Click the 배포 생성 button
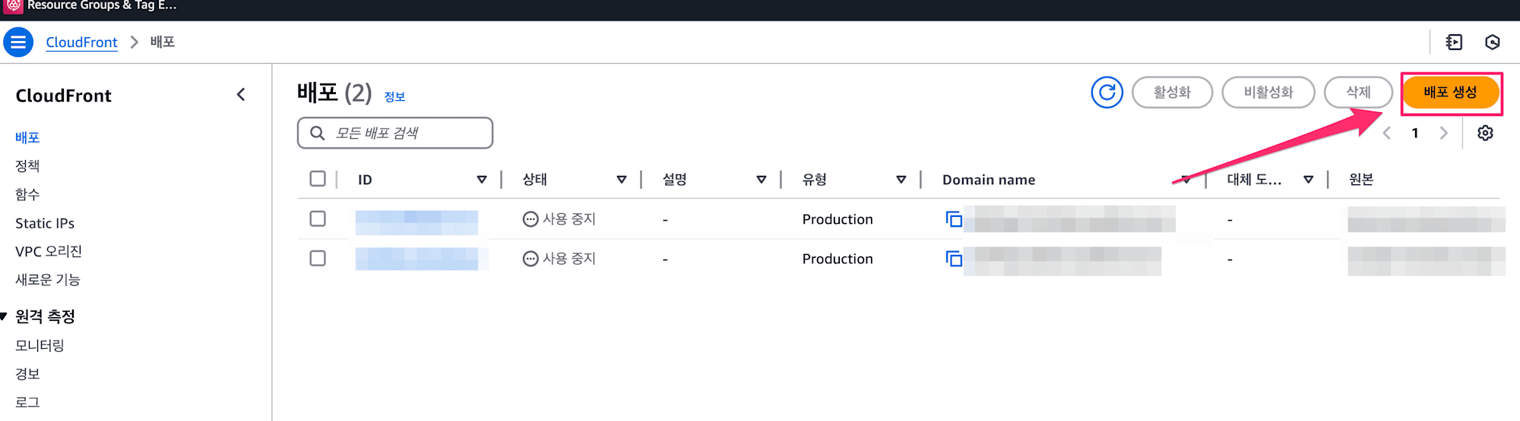The height and width of the screenshot is (421, 1520). pyautogui.click(x=1450, y=93)
